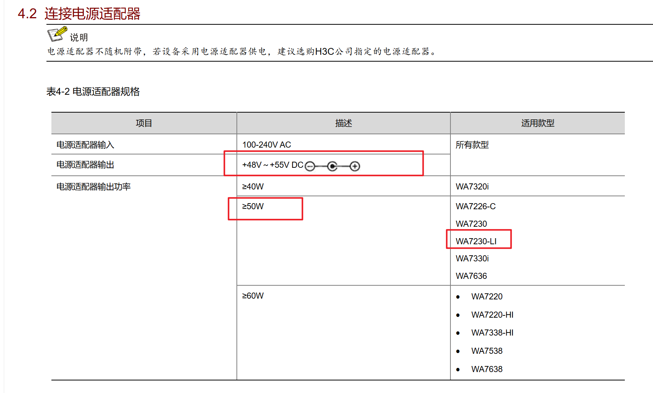The image size is (653, 393).
Task: Click the minus circle of the polarity symbol
Action: tap(310, 166)
